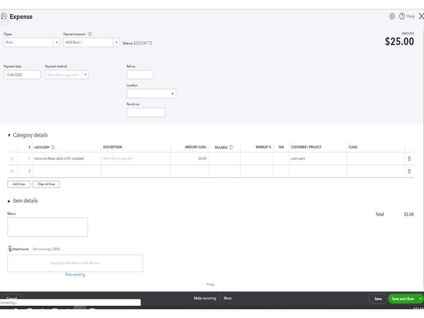Click the attachments drag/drop area
The width and height of the screenshot is (424, 318).
tap(75, 263)
